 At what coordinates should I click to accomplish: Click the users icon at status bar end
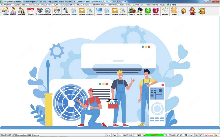(x=216, y=135)
